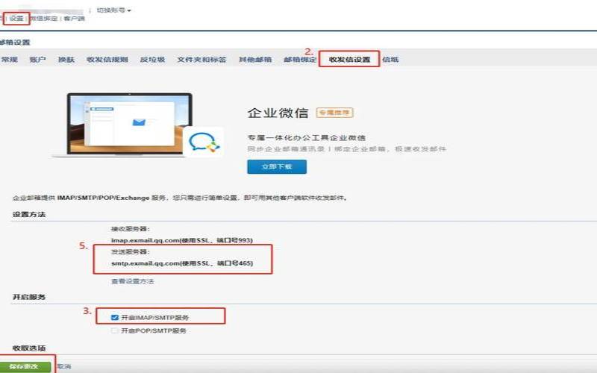This screenshot has width=597, height=373.
Task: Click the 企业微信 chat bubble logo
Action: point(204,142)
